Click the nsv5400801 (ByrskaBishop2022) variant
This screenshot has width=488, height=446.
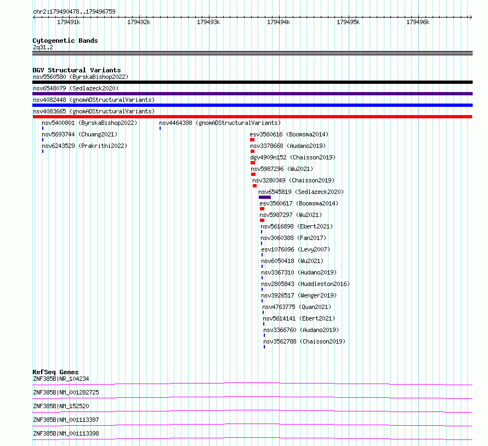[x=89, y=123]
